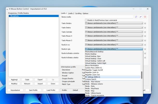158x104 pixels.
Task: Click the Load Profile button
Action: [51, 90]
